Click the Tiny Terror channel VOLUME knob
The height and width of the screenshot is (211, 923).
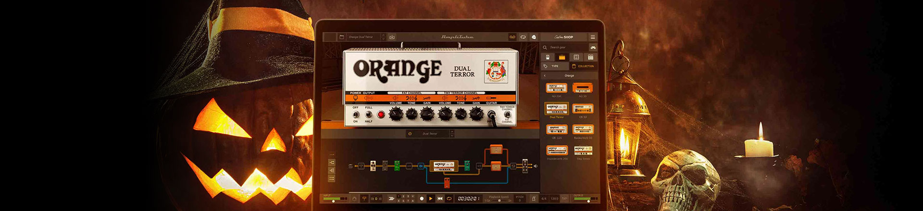pos(445,114)
